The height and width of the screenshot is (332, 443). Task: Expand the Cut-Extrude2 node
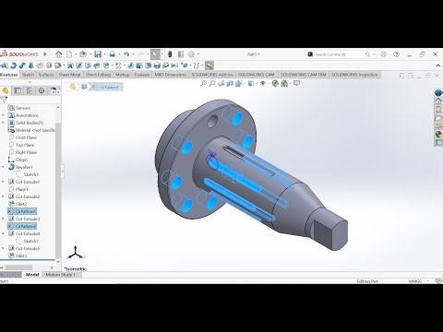[x=3, y=196]
